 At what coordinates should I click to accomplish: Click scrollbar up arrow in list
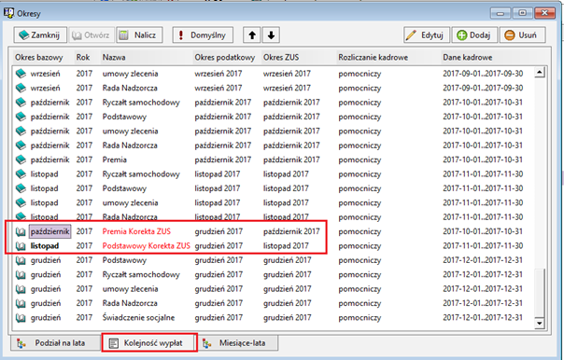click(539, 73)
